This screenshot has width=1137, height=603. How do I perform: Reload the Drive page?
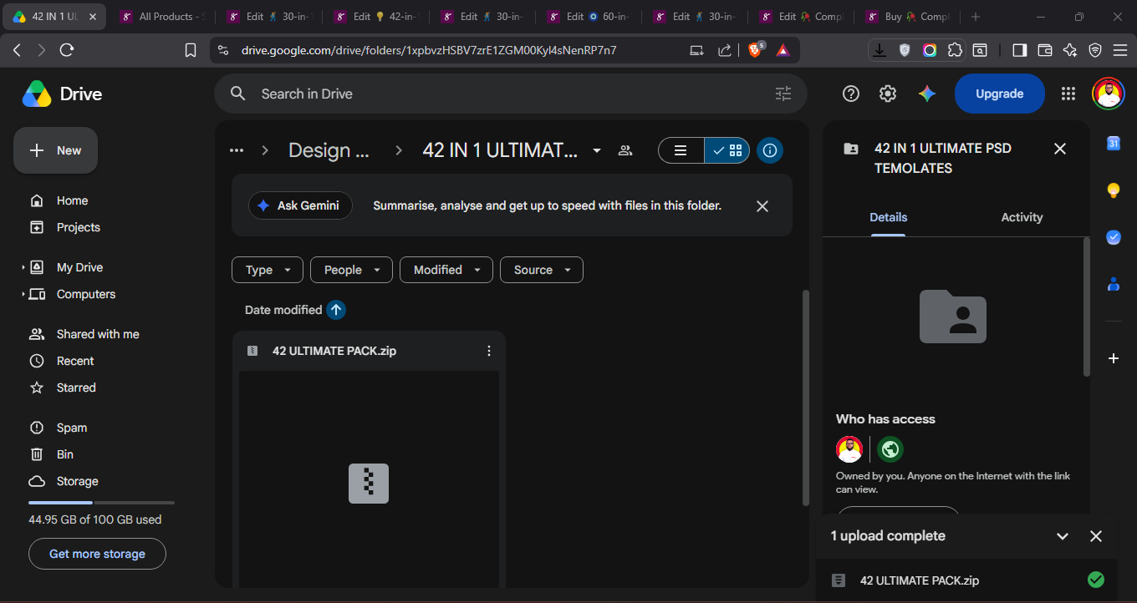67,50
